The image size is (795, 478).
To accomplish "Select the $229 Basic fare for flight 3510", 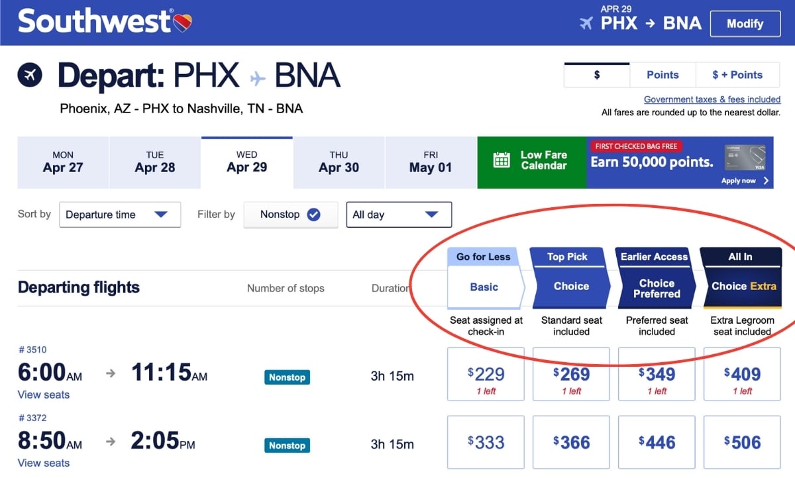I will pyautogui.click(x=486, y=373).
